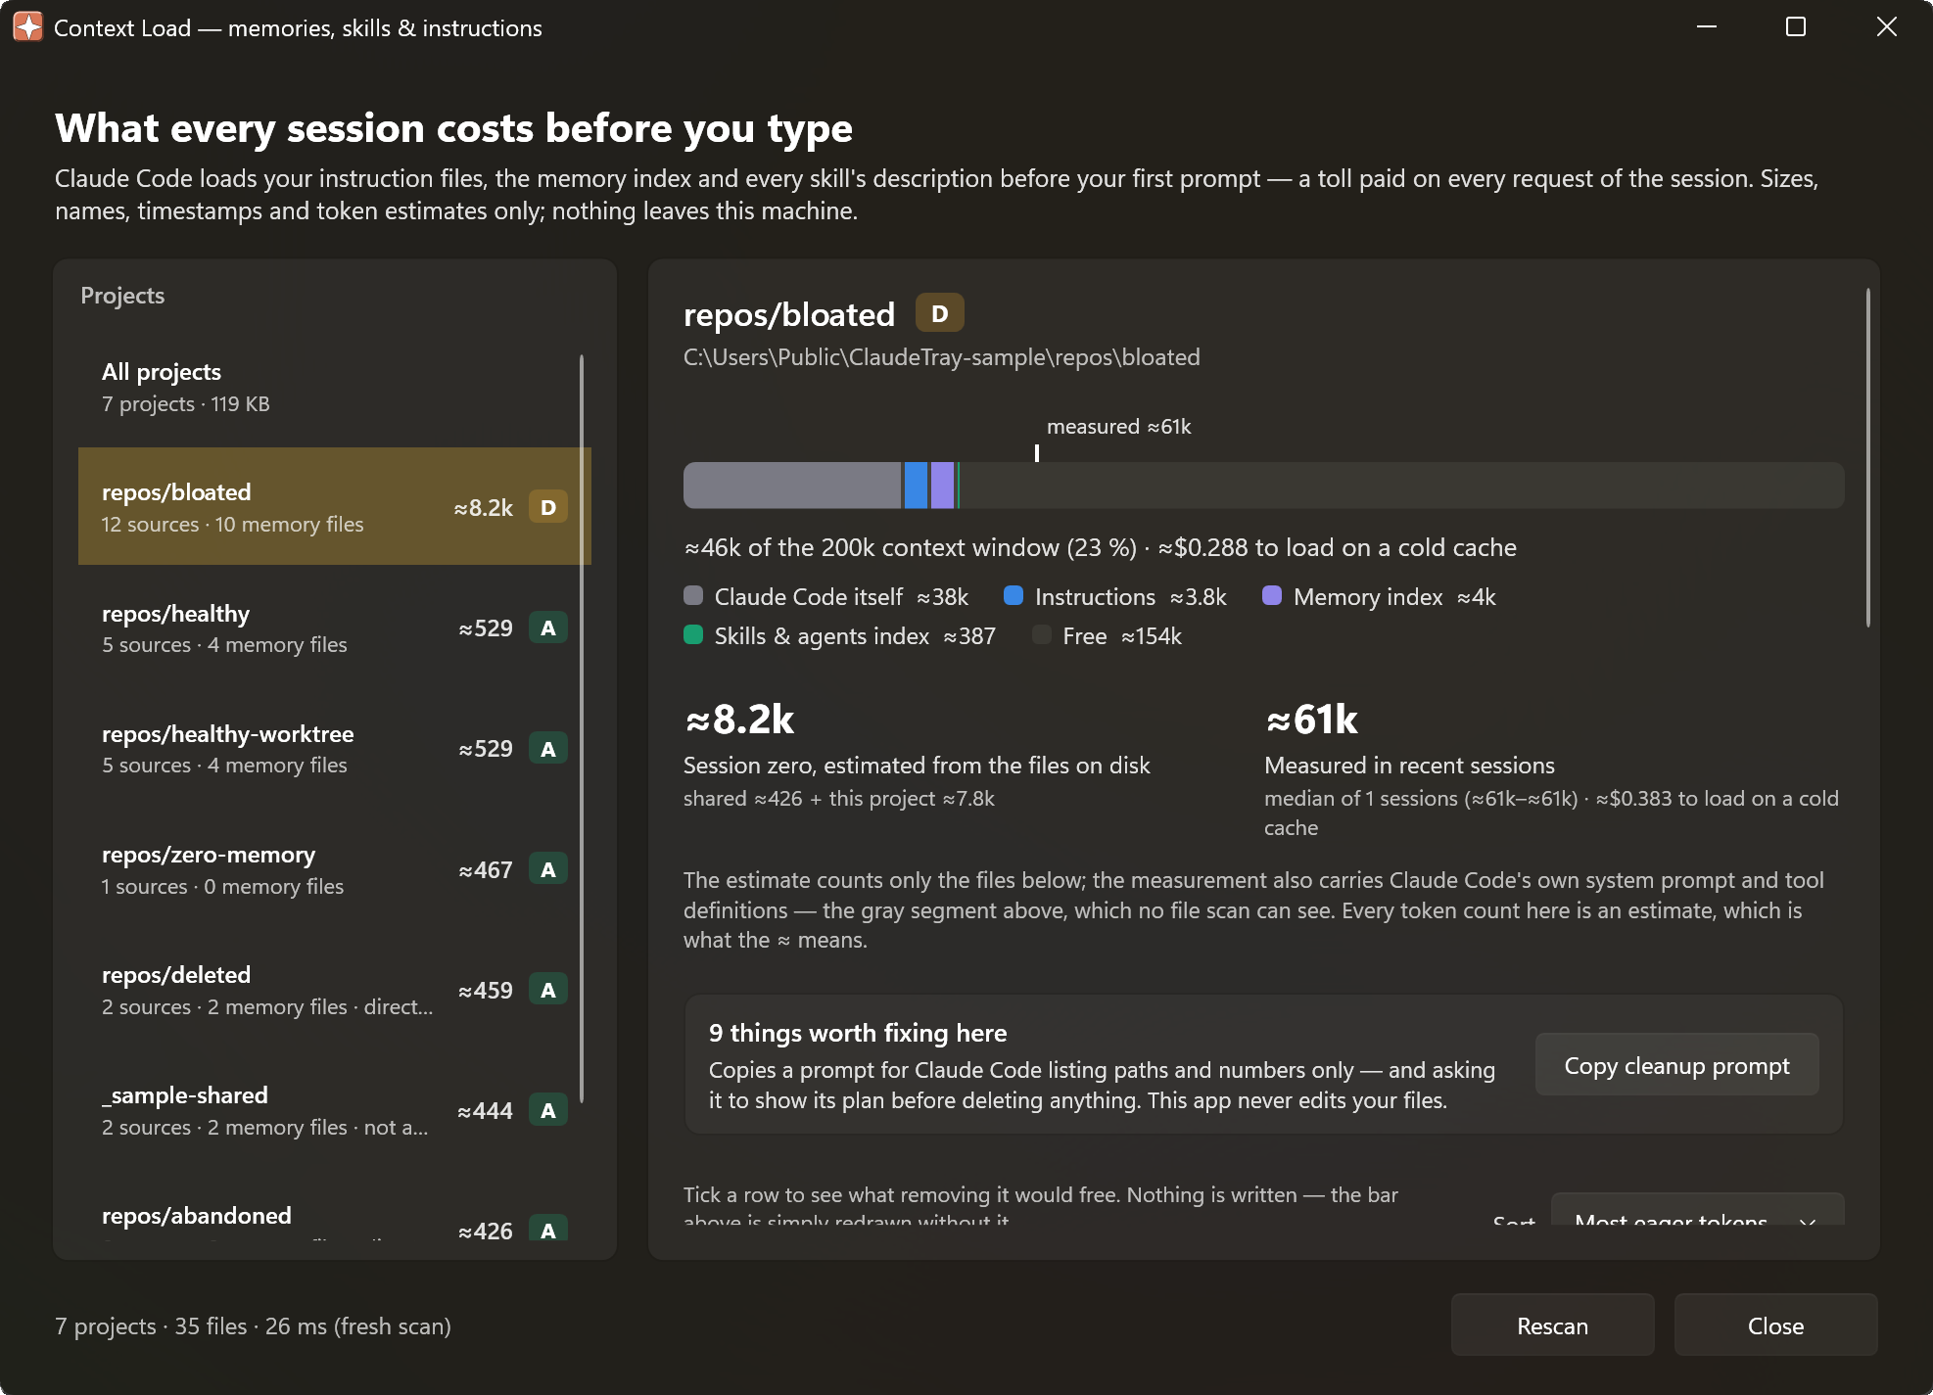Click the ≈459 value for repos/deleted
The width and height of the screenshot is (1933, 1395).
tap(486, 990)
